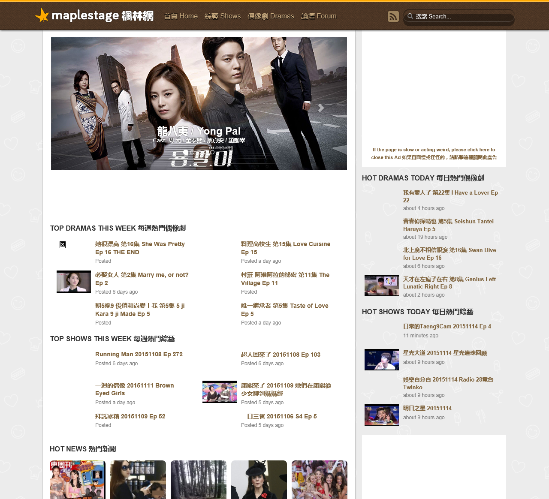The width and height of the screenshot is (549, 499).
Task: Open the 偶像劇 Dramas menu item
Action: (x=271, y=16)
